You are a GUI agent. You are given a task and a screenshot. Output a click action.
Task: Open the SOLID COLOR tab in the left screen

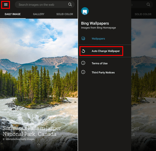(x=65, y=14)
